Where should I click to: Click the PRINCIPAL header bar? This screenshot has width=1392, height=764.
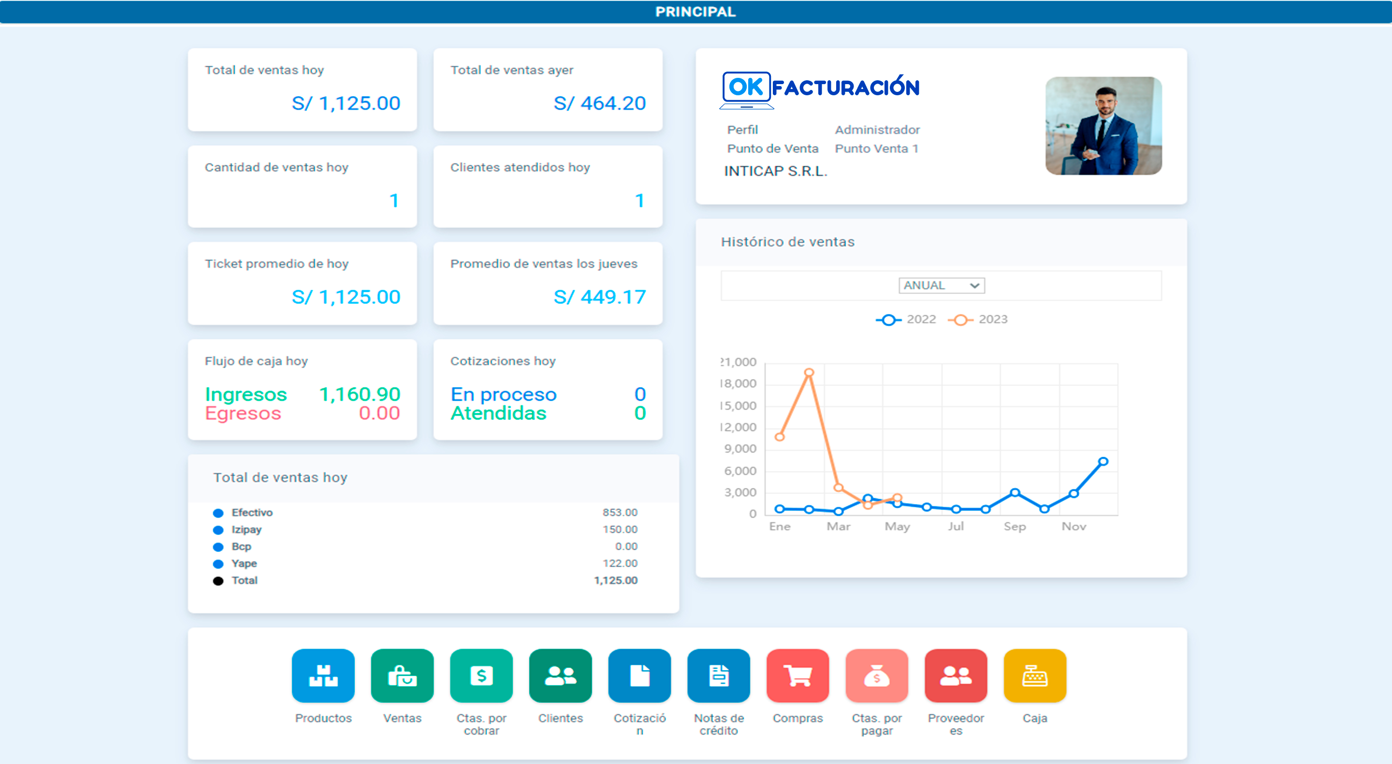(x=696, y=11)
